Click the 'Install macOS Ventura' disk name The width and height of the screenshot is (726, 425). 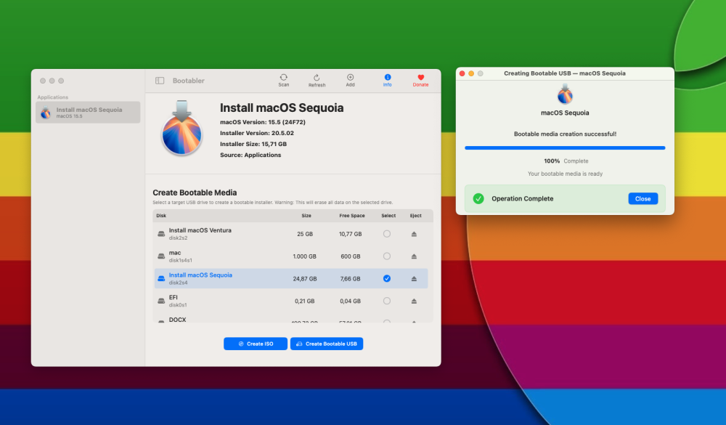pyautogui.click(x=200, y=230)
